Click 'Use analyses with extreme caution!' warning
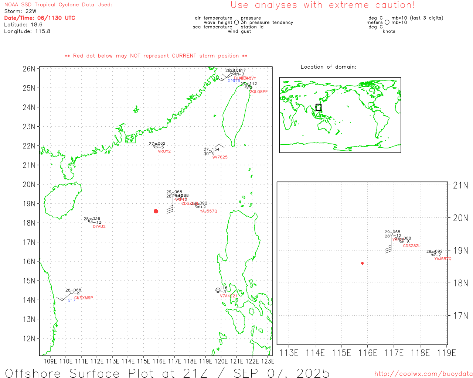The height and width of the screenshot is (378, 473). point(323,5)
